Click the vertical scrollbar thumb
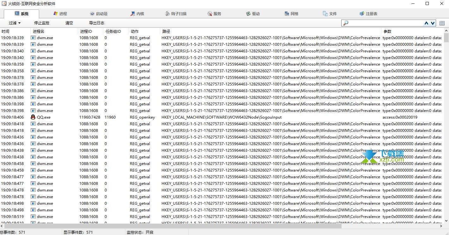This screenshot has width=449, height=235. click(446, 38)
